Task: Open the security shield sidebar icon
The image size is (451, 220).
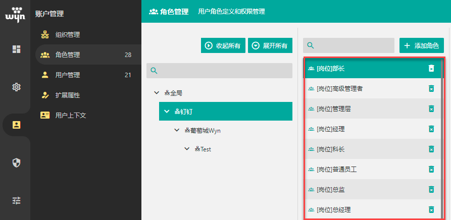Action: 16,162
